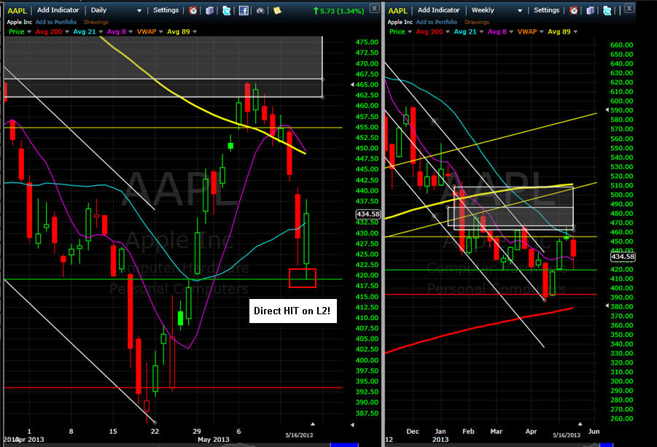Click the Apple Inc company name in Daily chart
This screenshot has height=447, width=657.
click(19, 22)
